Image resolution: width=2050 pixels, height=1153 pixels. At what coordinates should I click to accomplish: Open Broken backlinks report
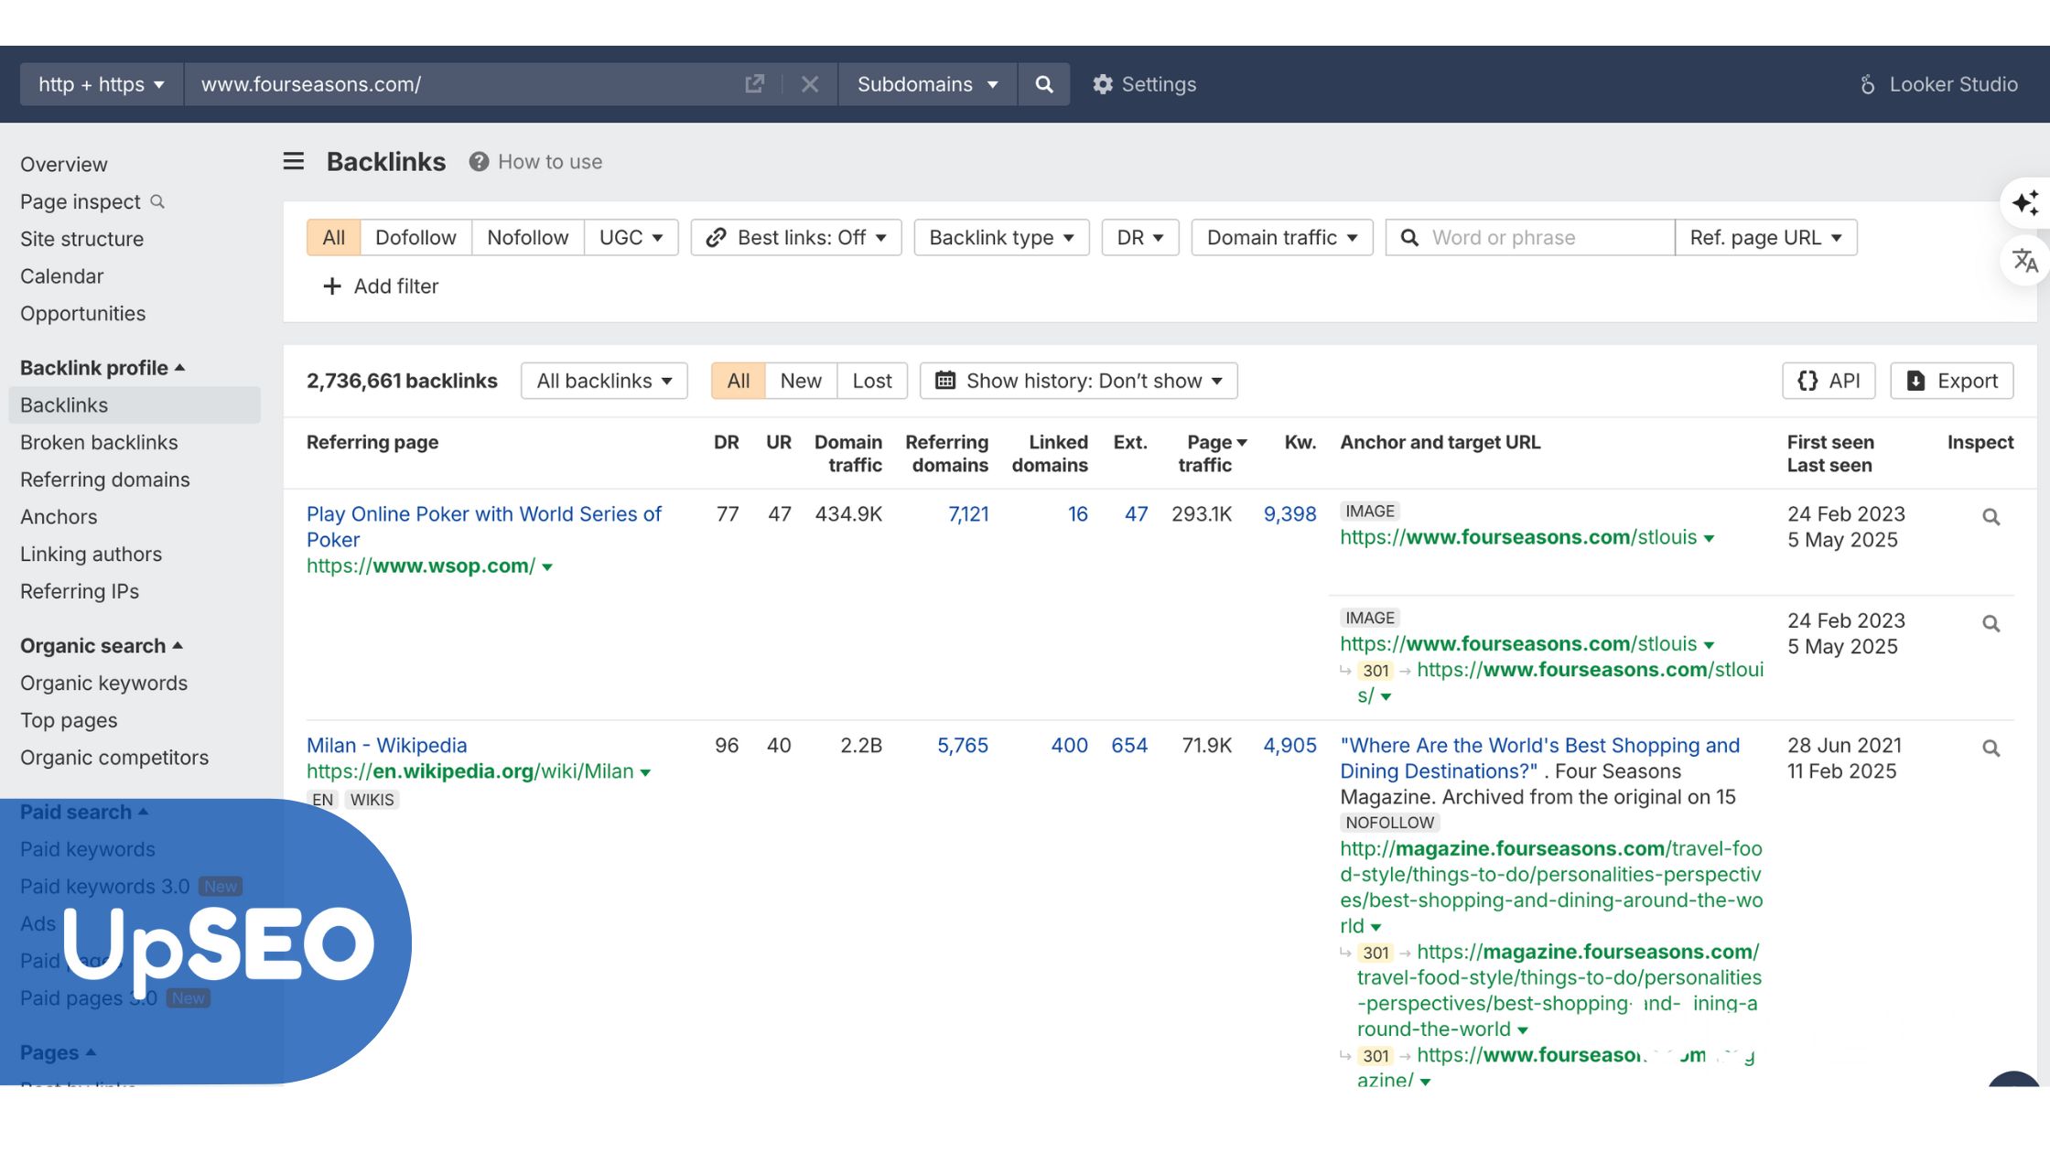pos(100,443)
